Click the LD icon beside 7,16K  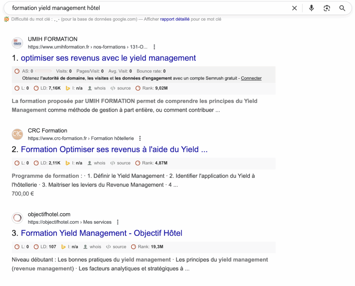36,88
